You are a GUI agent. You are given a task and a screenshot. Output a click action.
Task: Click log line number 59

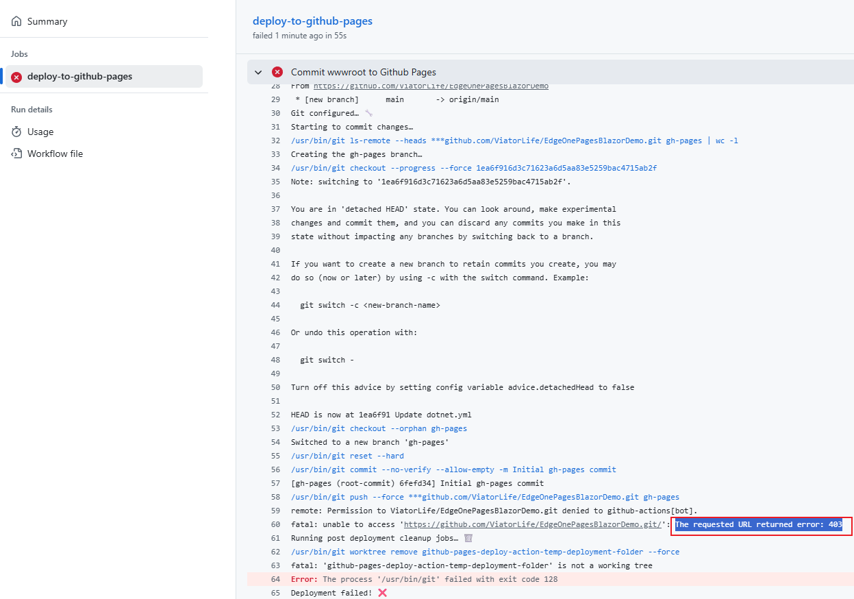tap(275, 511)
